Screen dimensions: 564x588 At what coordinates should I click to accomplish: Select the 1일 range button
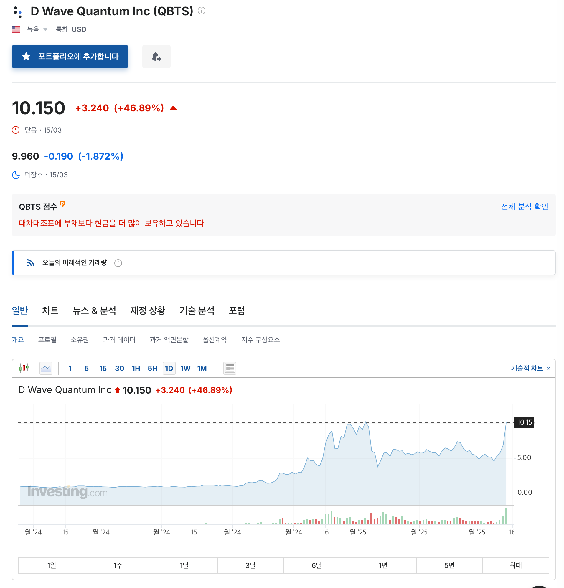click(x=52, y=566)
